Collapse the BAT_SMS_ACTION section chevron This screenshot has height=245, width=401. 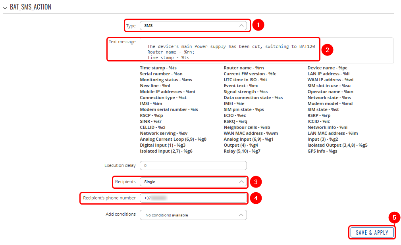[5, 8]
